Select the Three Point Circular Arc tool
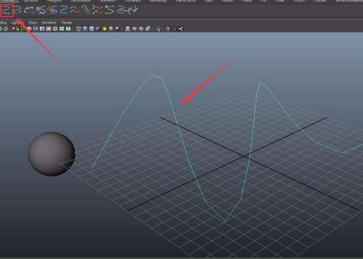The image size is (363, 259). click(x=29, y=10)
